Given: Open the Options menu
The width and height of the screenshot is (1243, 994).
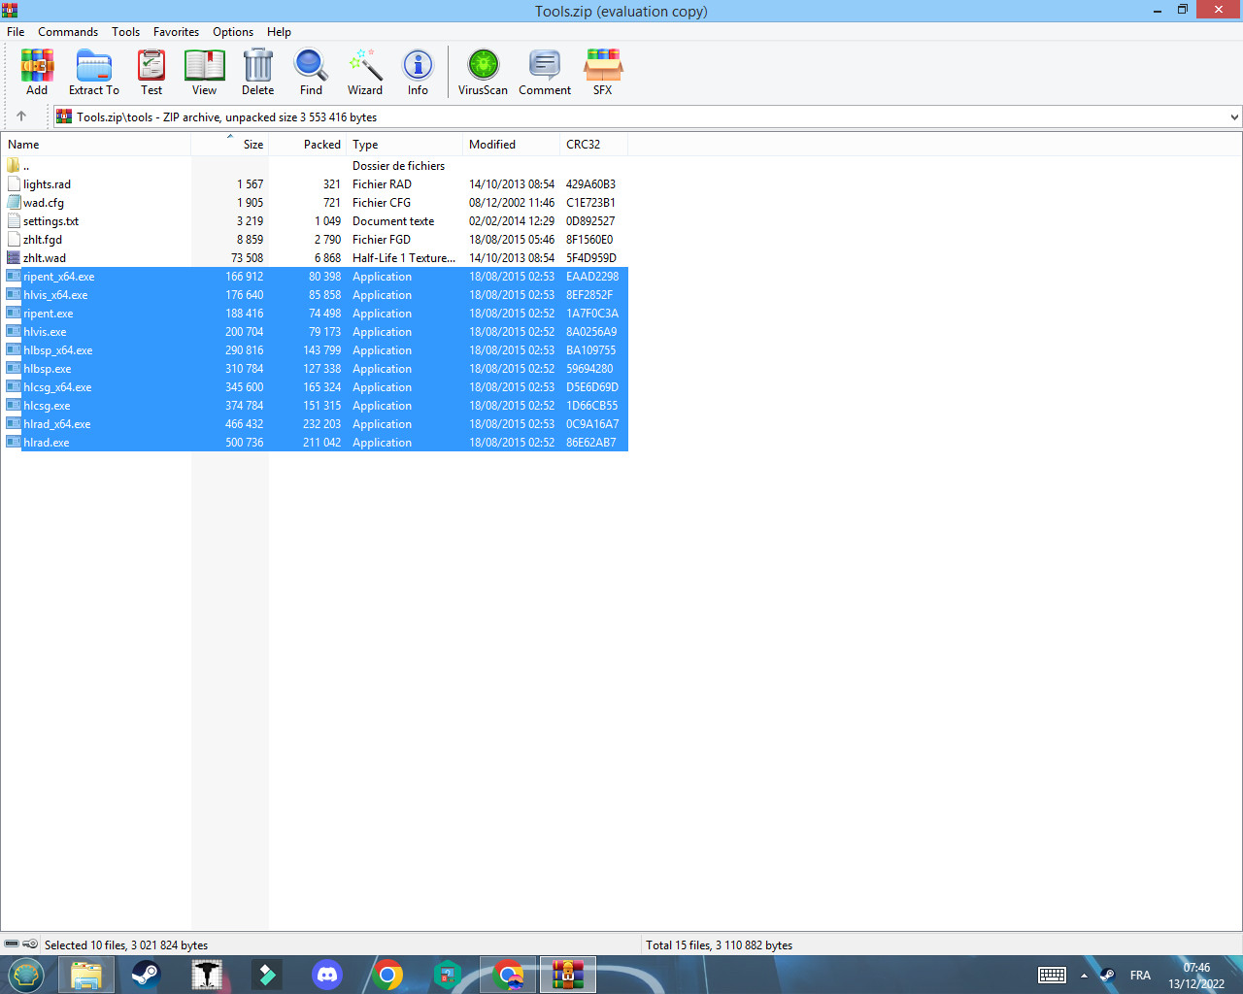Looking at the screenshot, I should point(232,31).
